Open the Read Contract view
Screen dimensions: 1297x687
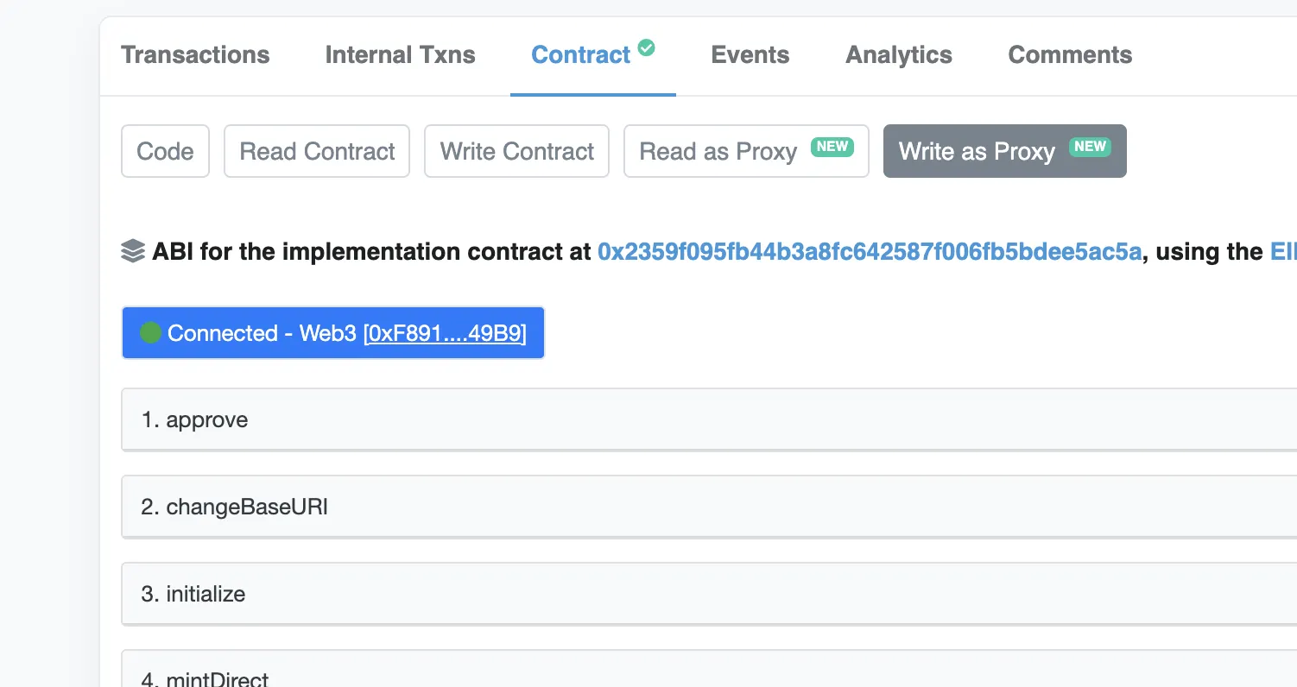pos(317,152)
